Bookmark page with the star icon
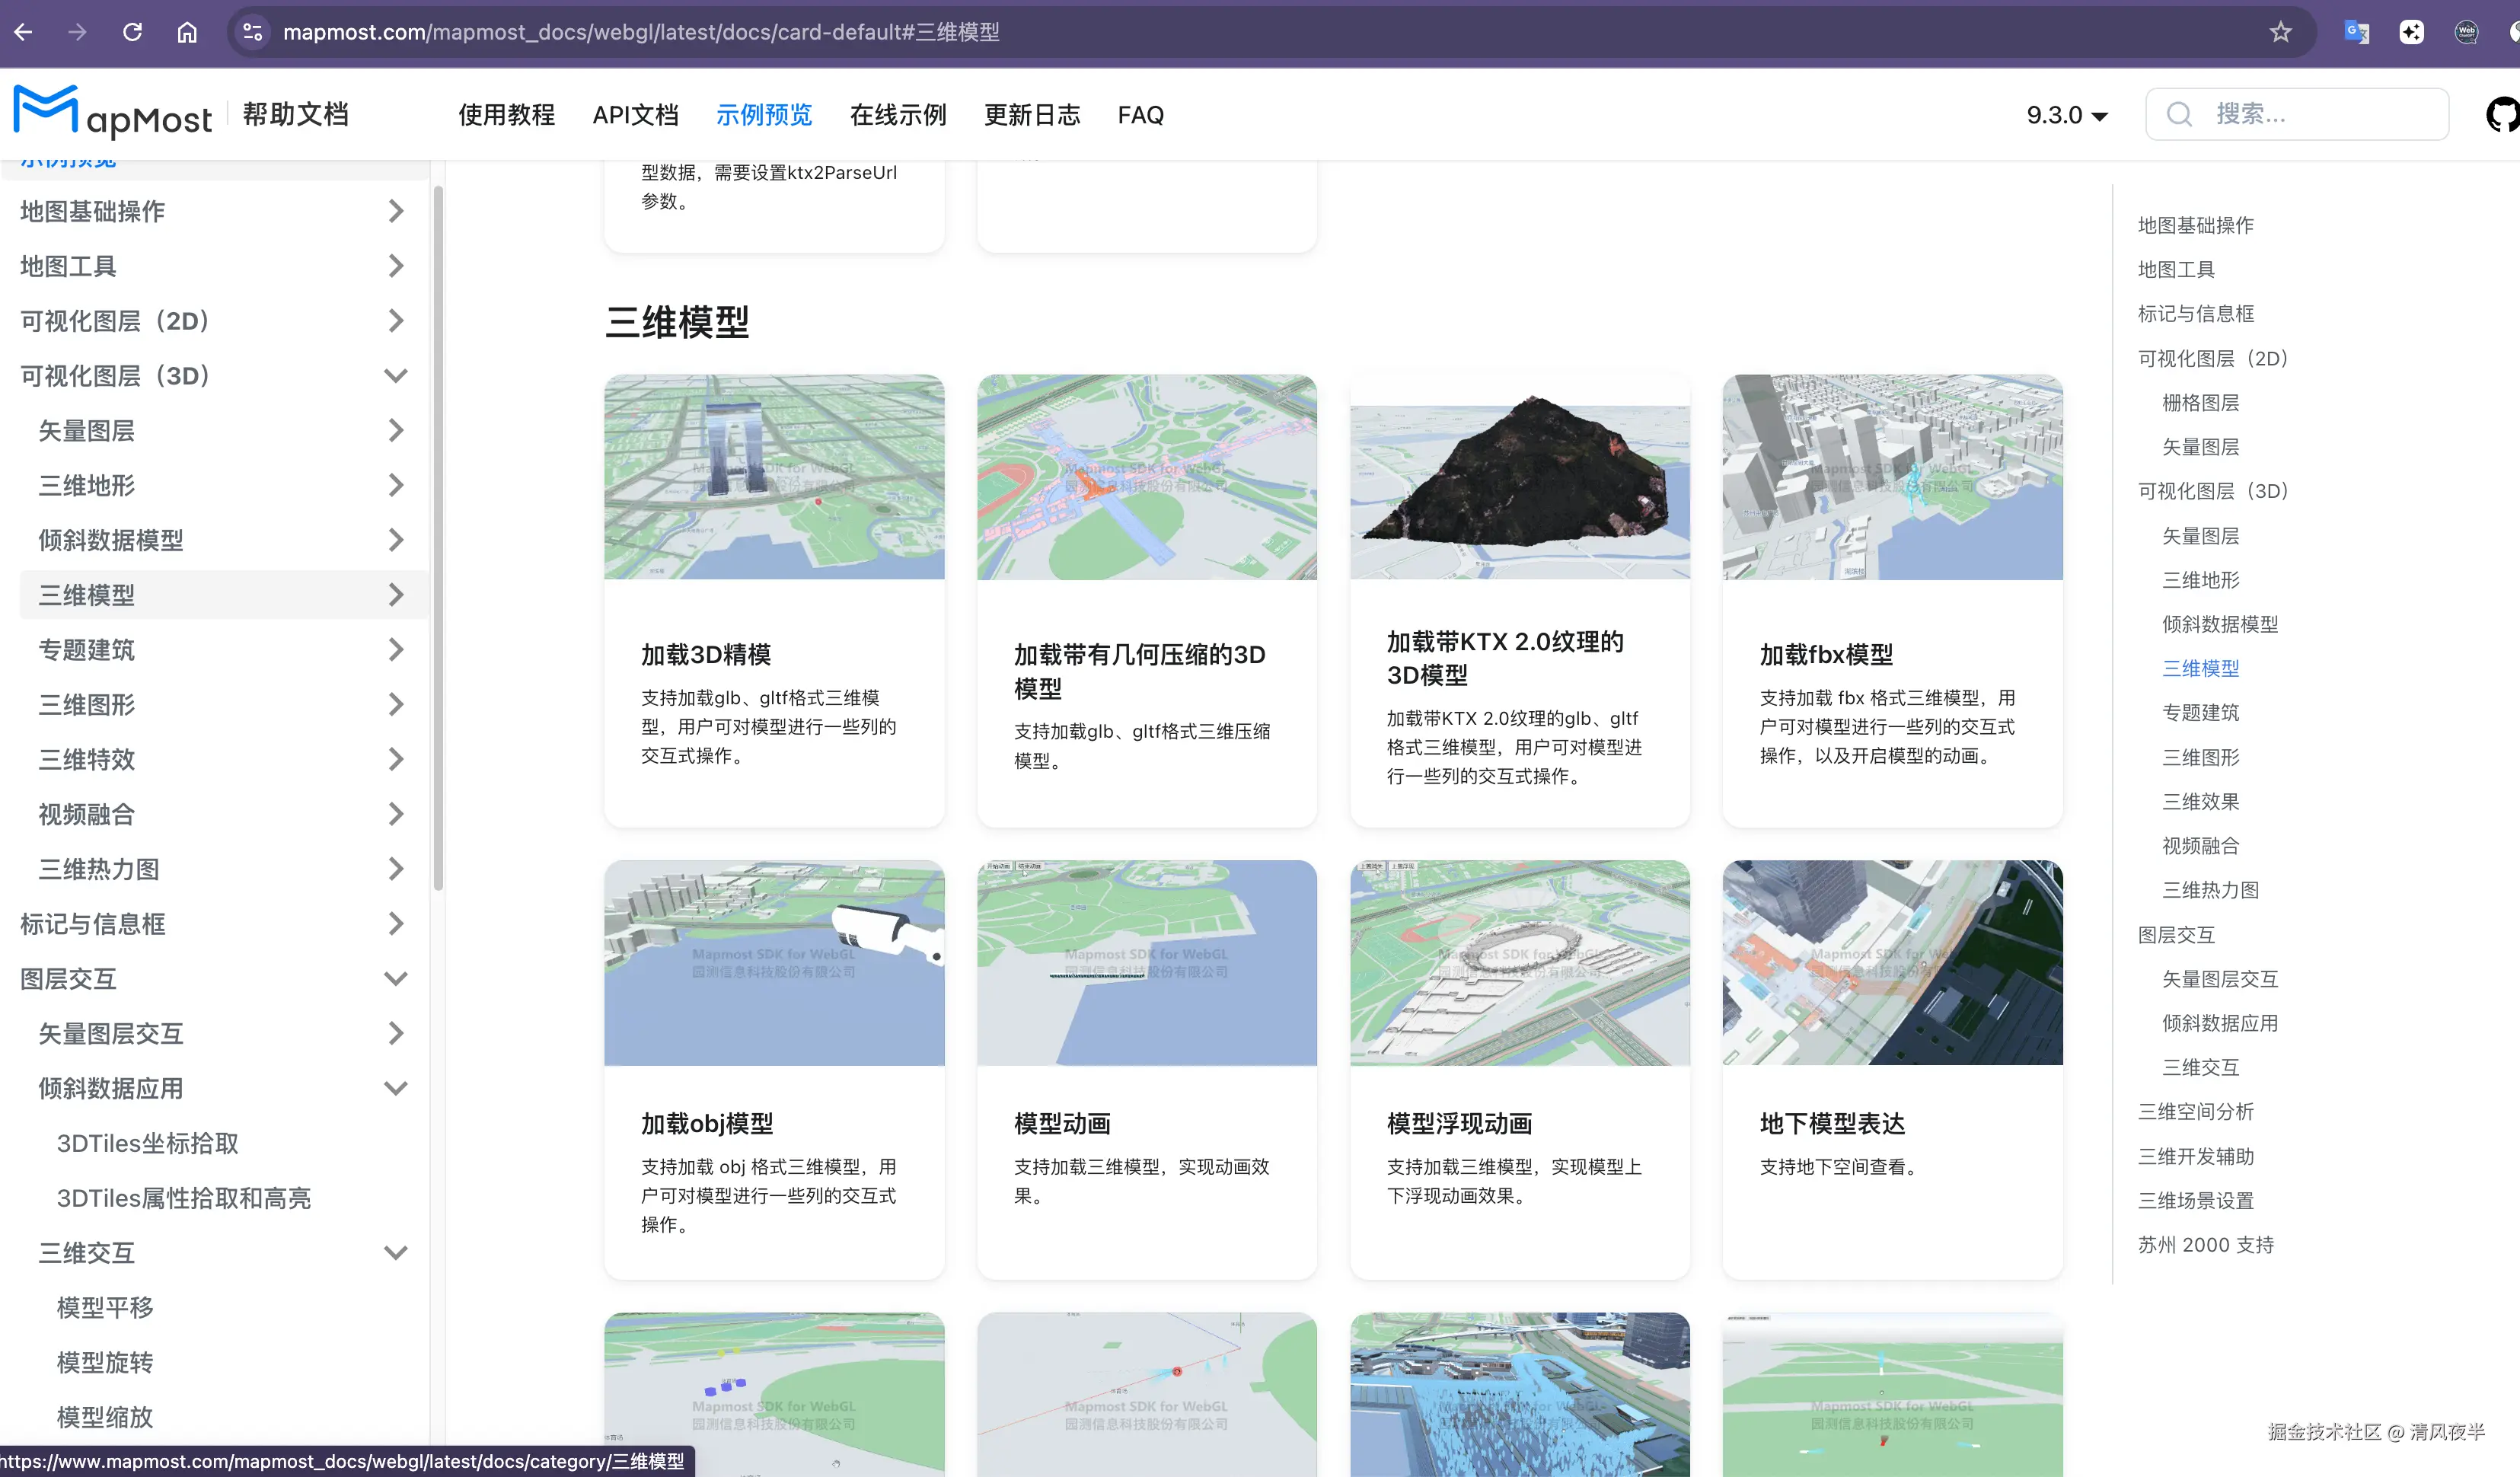This screenshot has width=2520, height=1477. click(x=2280, y=32)
